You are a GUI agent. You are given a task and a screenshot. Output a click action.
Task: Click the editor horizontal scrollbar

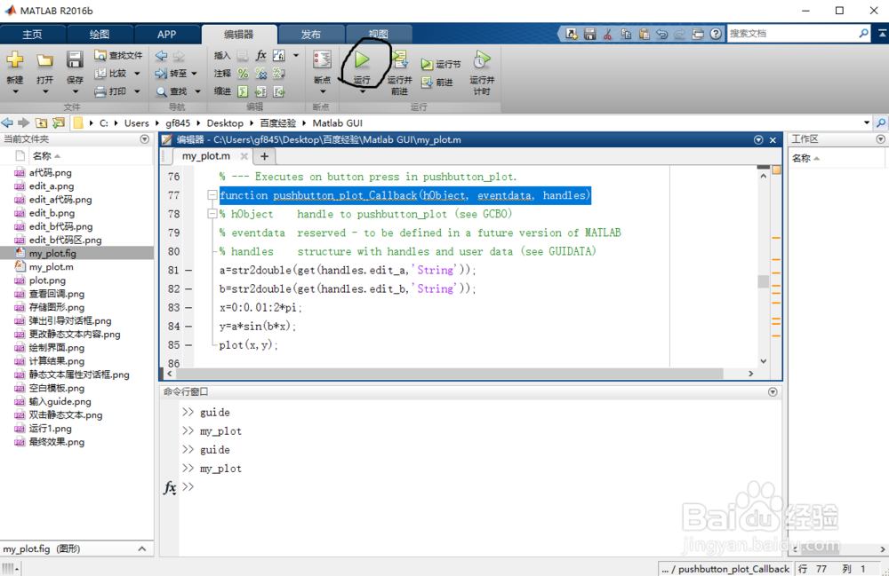coord(449,374)
